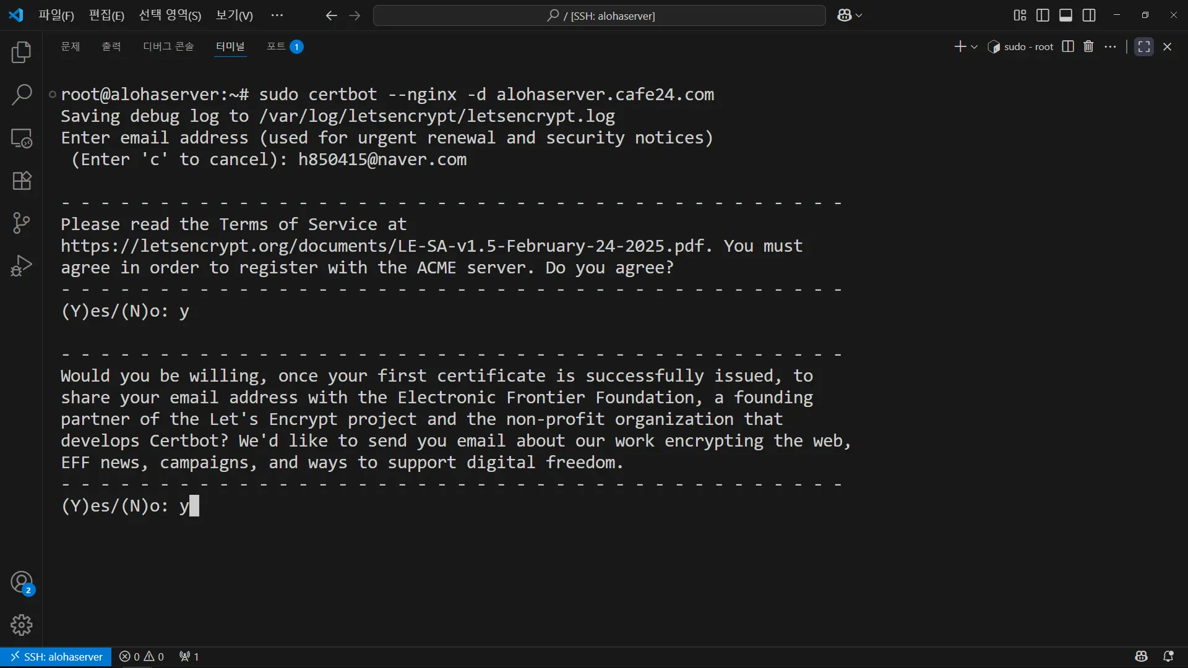Open the 파일(F) menu
Image resolution: width=1188 pixels, height=668 pixels.
56,15
